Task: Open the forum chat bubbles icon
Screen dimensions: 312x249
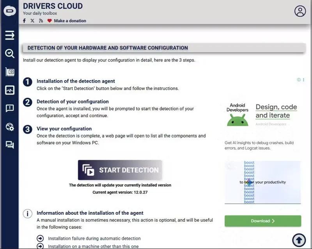Action: coord(9,145)
